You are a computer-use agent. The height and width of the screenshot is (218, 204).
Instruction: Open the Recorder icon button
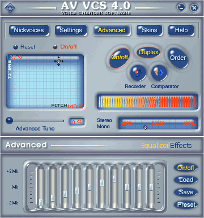(138, 72)
